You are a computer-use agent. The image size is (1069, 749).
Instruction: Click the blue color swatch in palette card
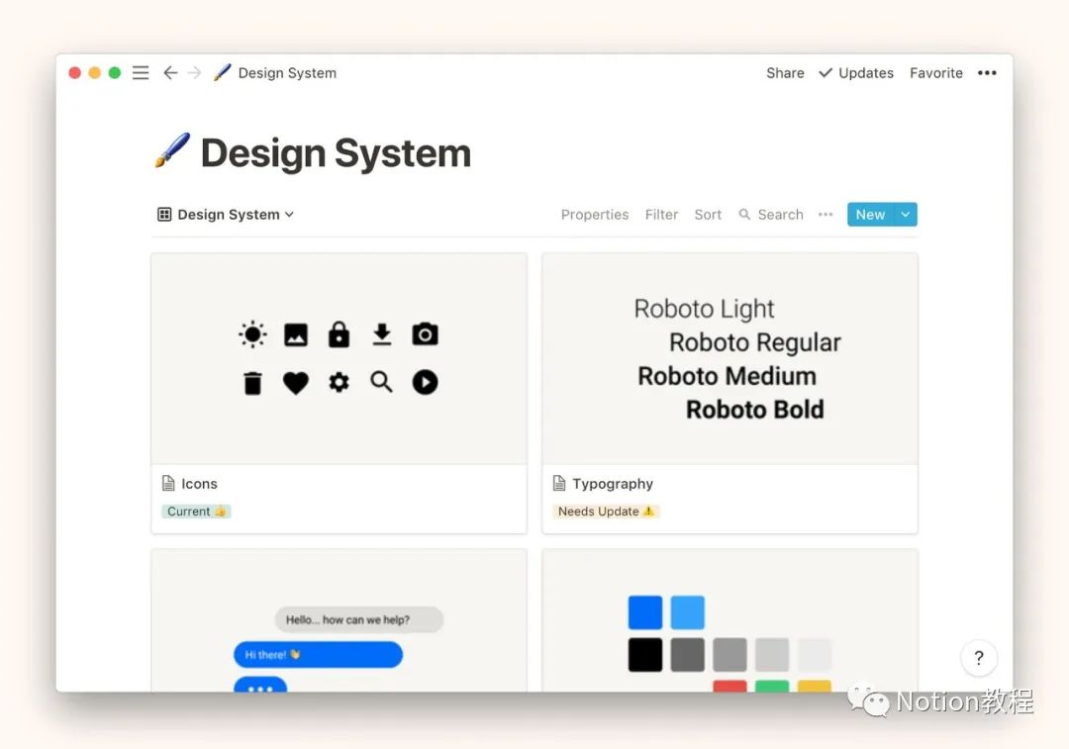point(645,612)
